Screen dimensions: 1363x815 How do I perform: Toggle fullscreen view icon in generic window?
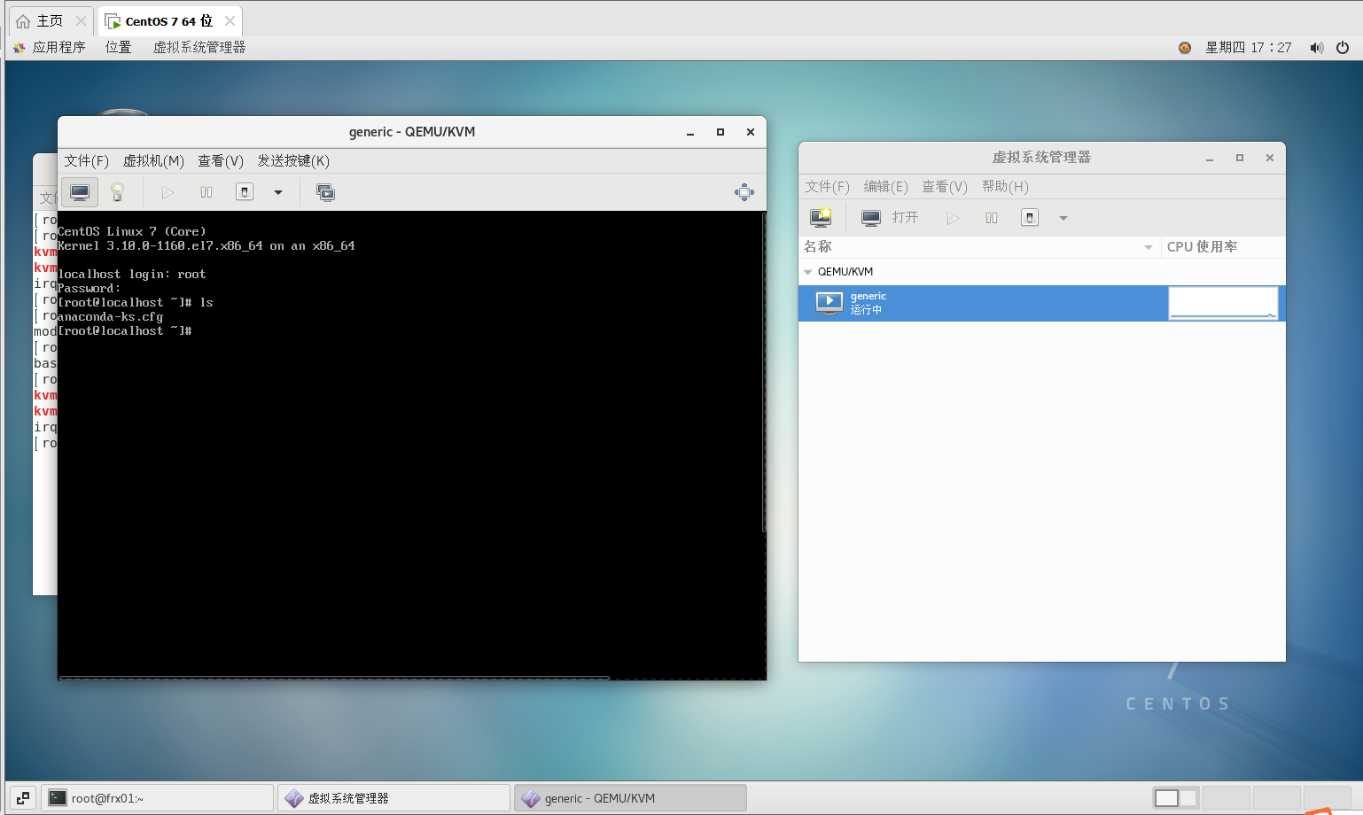(x=744, y=192)
